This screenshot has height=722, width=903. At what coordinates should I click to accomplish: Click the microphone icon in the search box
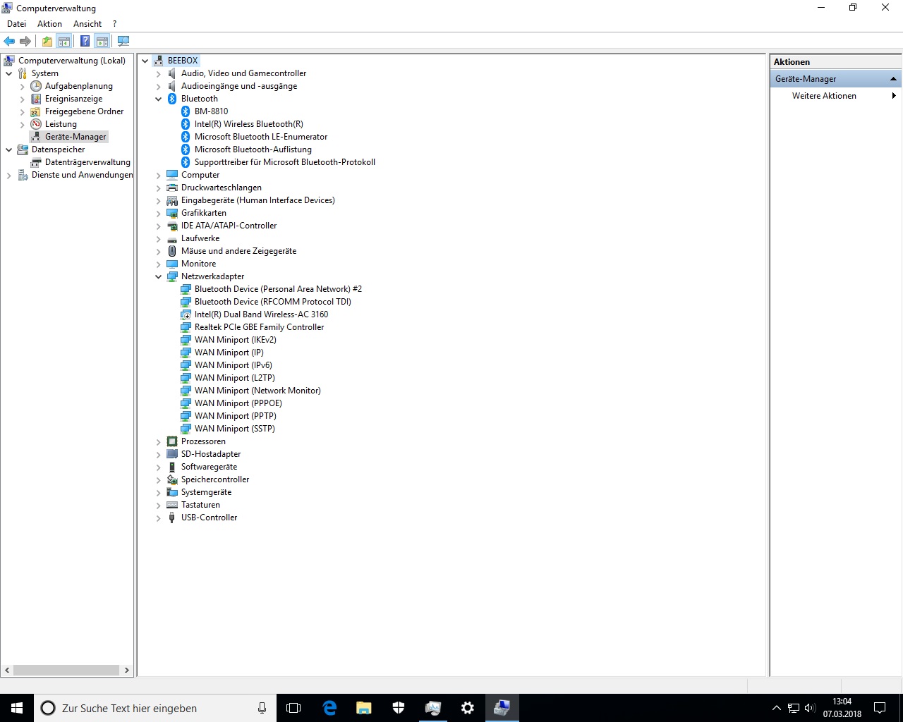(262, 708)
